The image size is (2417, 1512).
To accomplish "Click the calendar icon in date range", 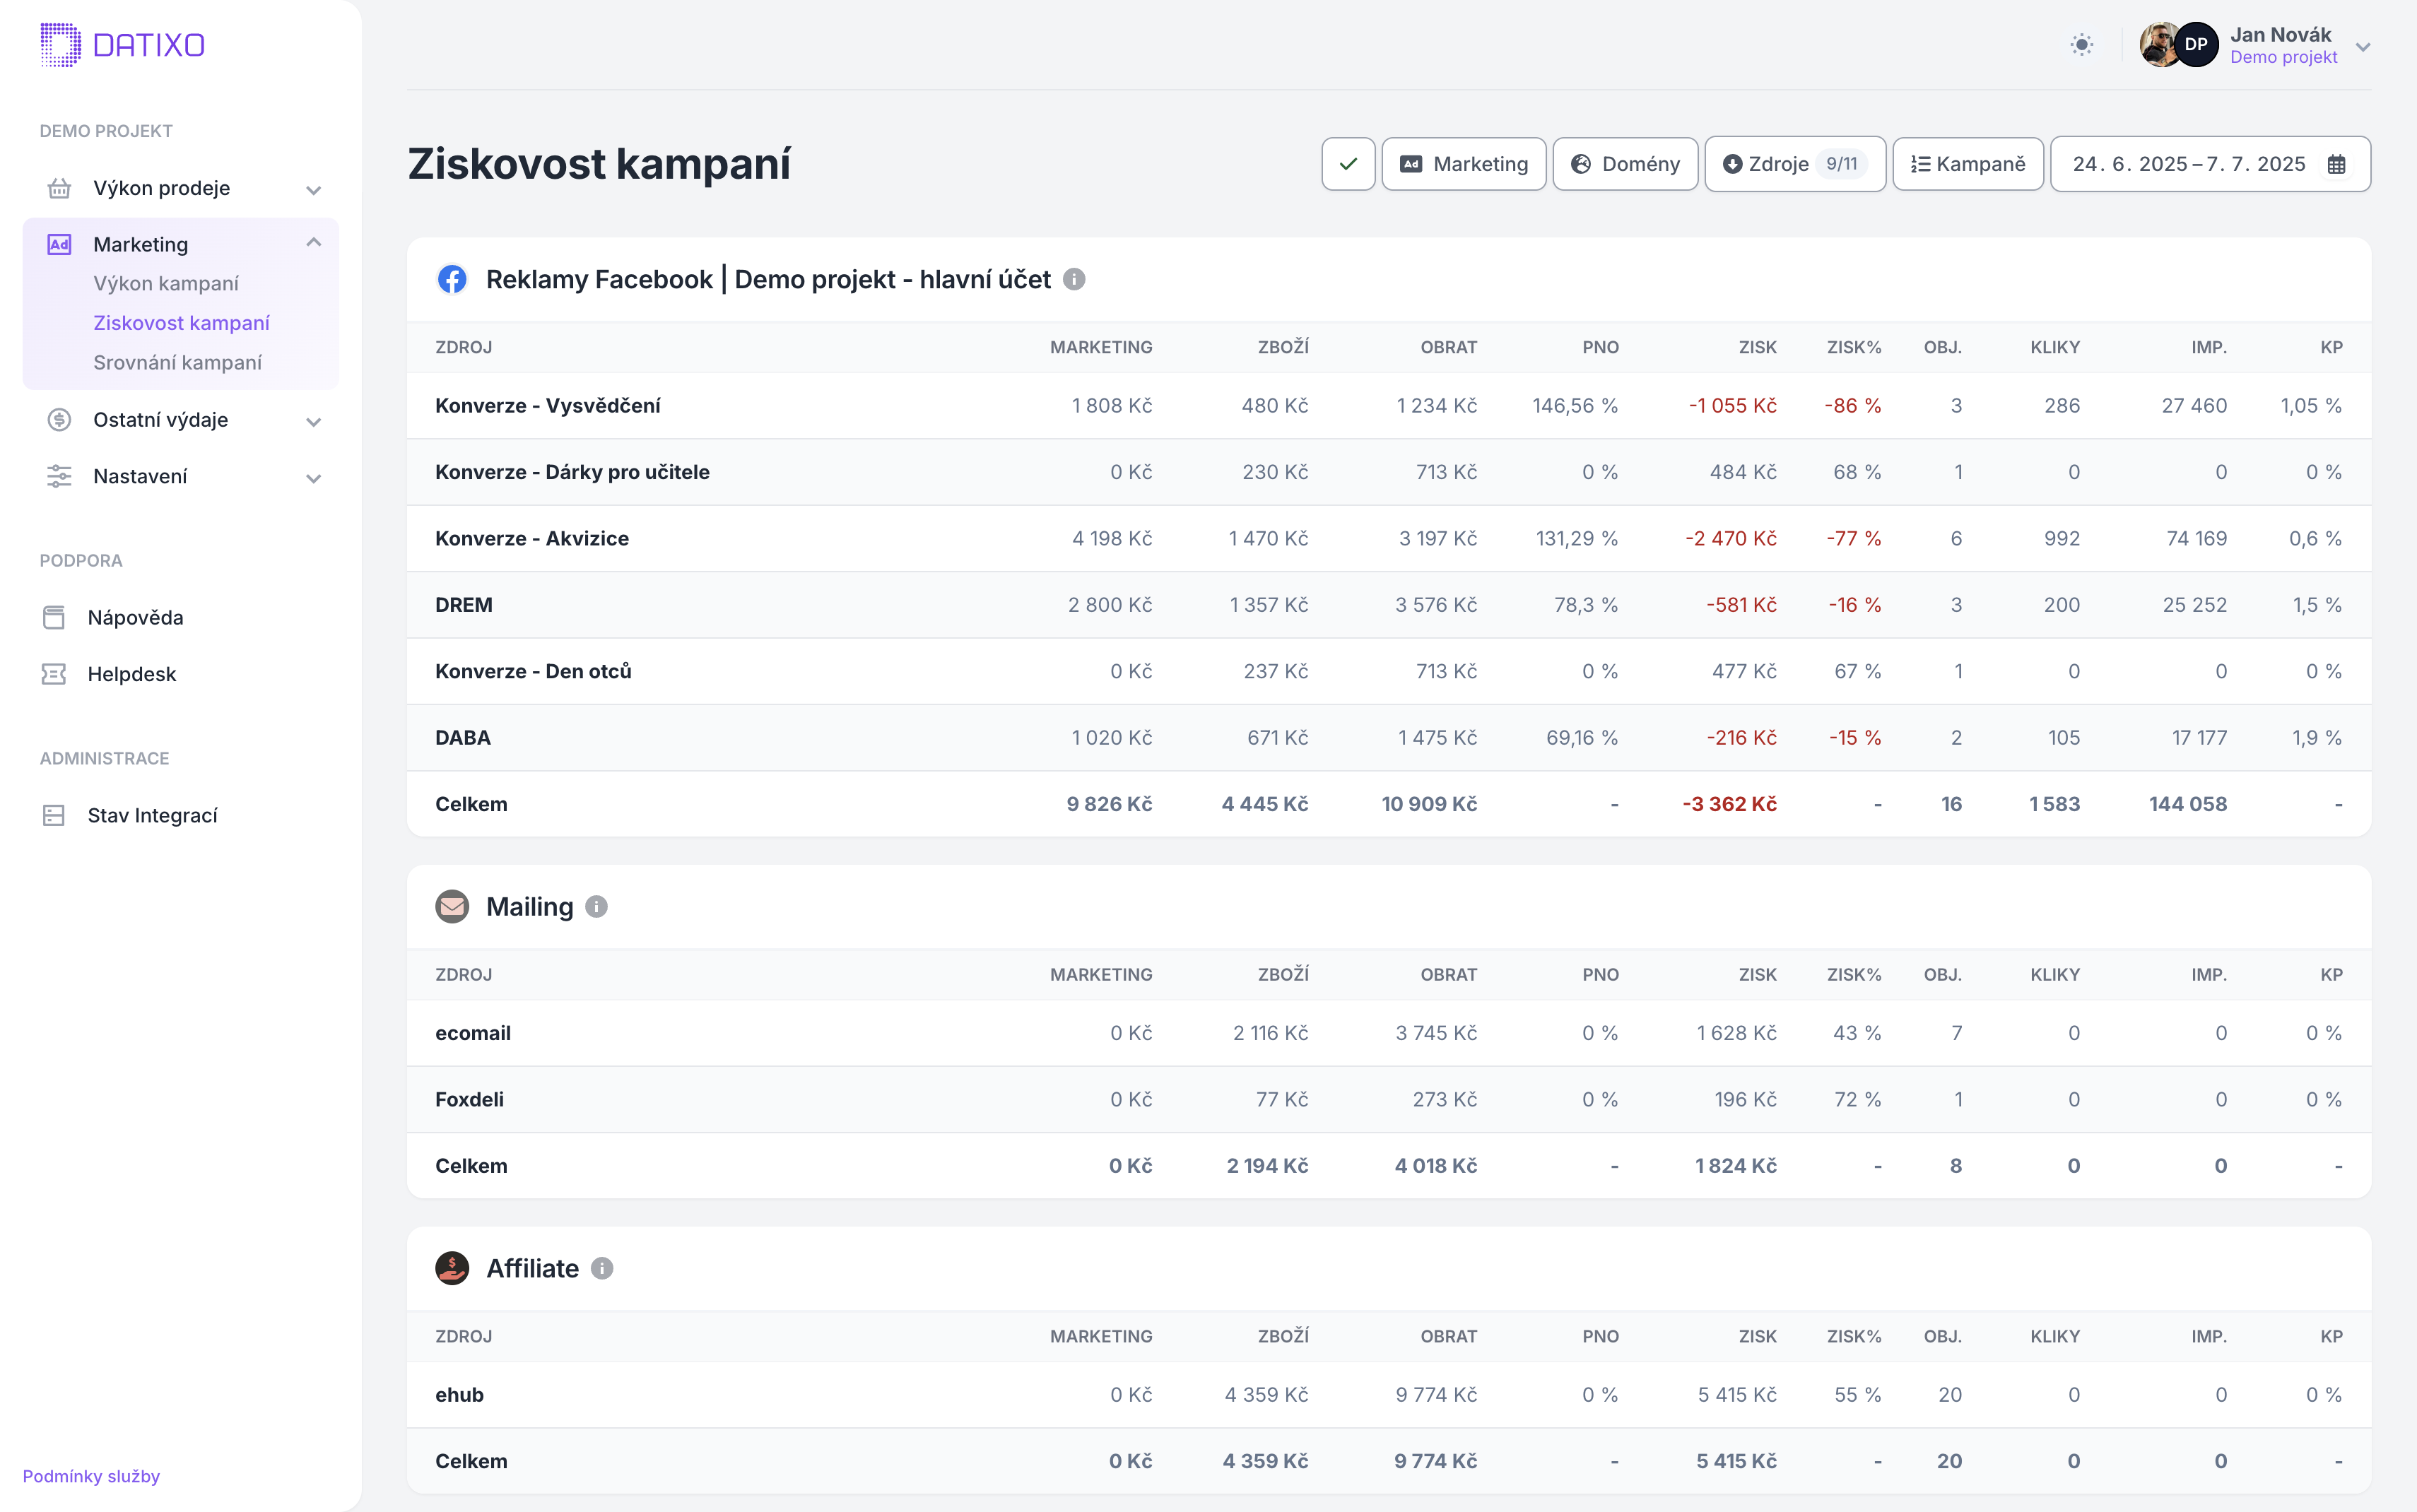I will tap(2336, 164).
